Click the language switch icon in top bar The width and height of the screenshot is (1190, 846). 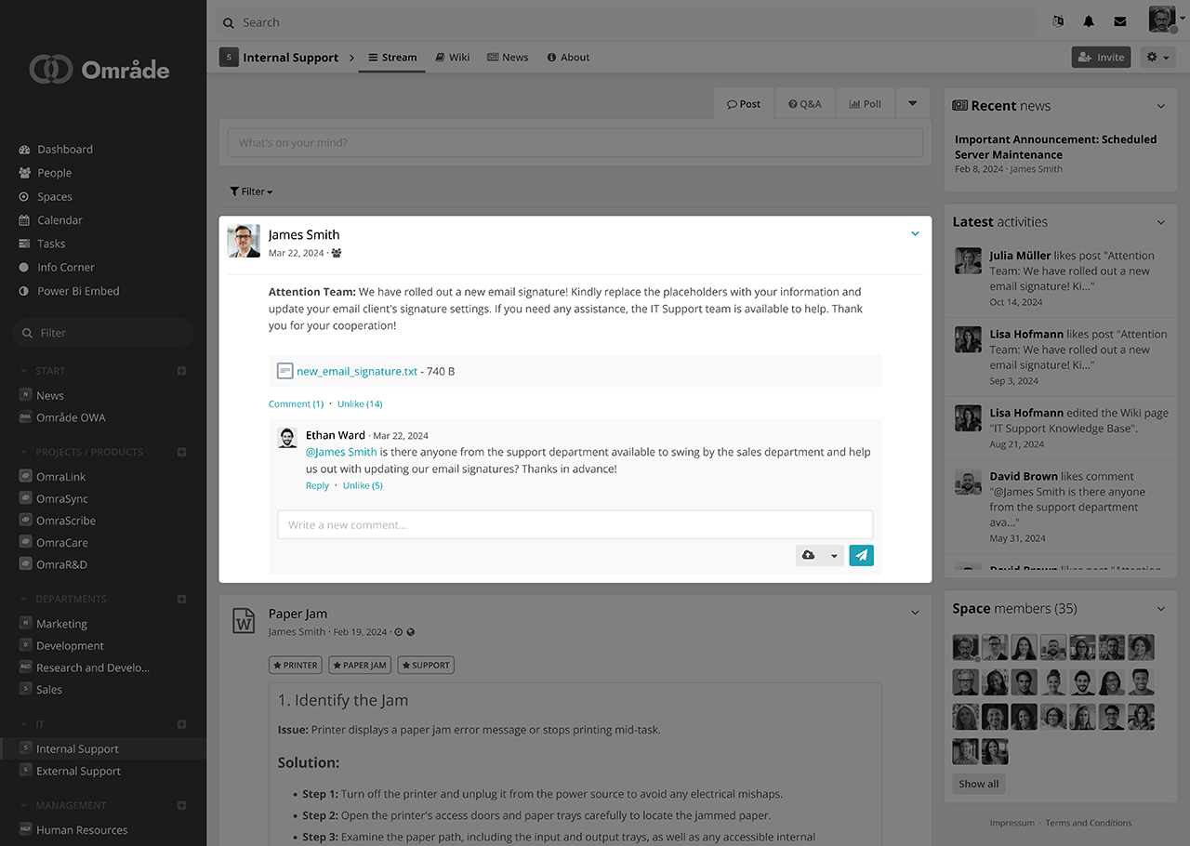click(x=1058, y=22)
